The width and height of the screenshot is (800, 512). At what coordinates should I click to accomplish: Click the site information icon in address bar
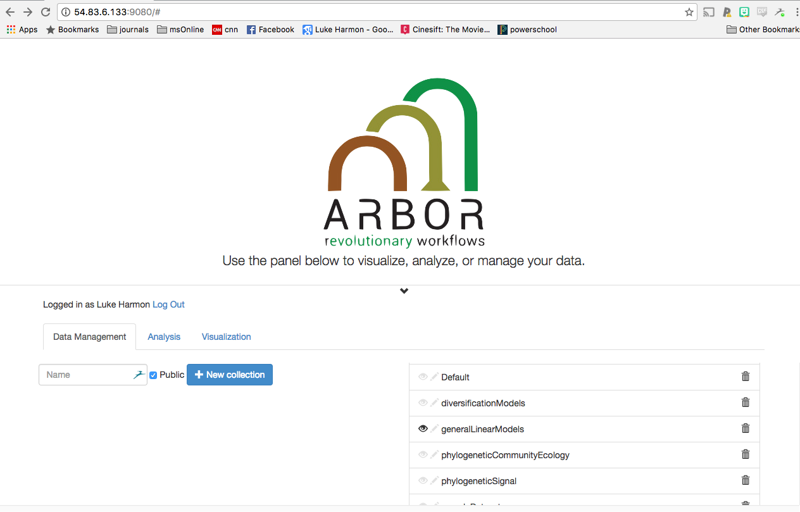[66, 12]
